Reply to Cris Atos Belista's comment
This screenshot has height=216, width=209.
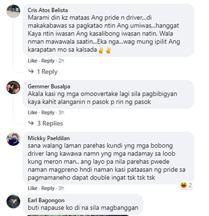(x=48, y=61)
